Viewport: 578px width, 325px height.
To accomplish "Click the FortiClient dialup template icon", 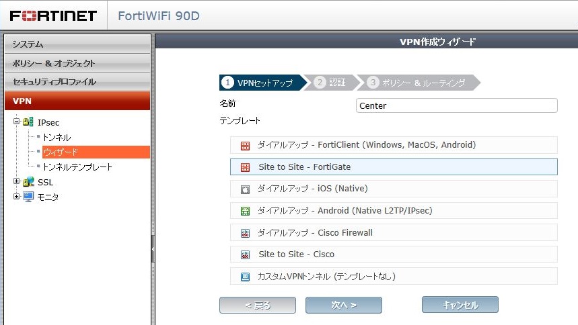I will point(245,146).
